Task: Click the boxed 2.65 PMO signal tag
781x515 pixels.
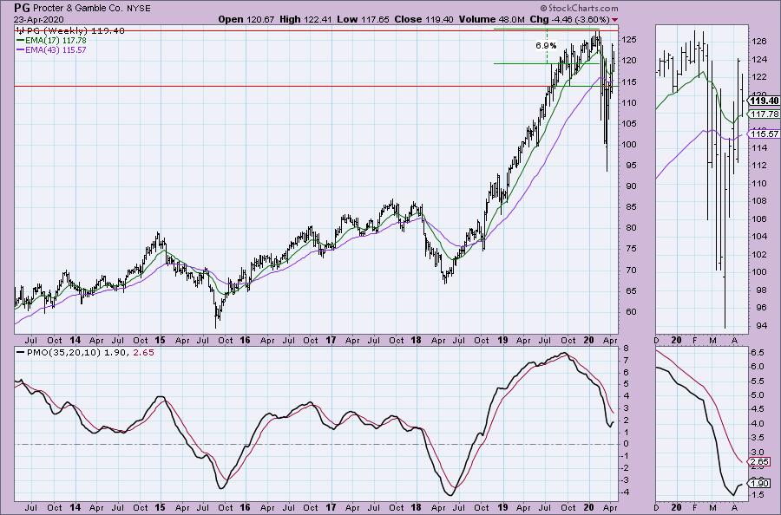Action: [x=759, y=462]
